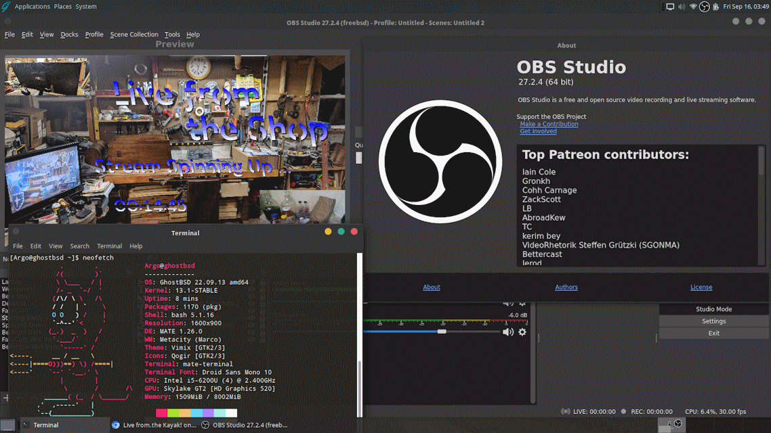
Task: Click the Make a Contribution link
Action: point(549,124)
